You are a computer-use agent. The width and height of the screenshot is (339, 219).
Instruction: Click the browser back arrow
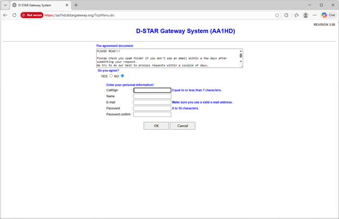5,15
